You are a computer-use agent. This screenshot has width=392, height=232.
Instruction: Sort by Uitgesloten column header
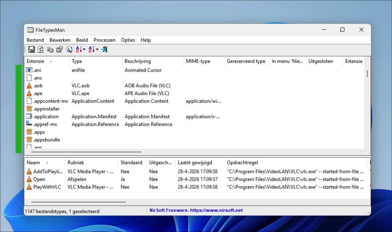pyautogui.click(x=324, y=61)
